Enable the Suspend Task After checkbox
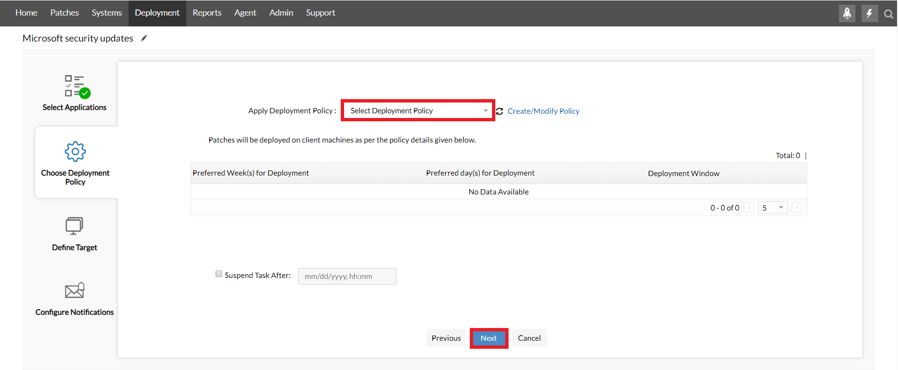Image resolution: width=898 pixels, height=370 pixels. click(x=219, y=274)
